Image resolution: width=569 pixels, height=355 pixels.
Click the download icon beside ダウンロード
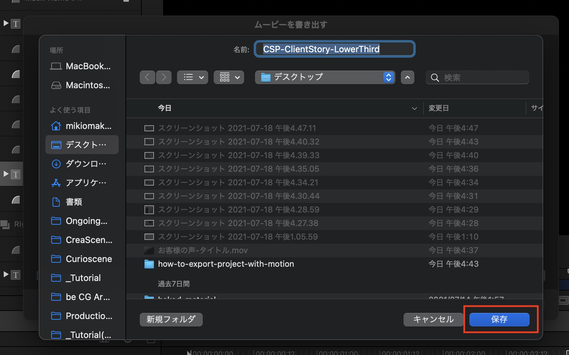pyautogui.click(x=56, y=164)
